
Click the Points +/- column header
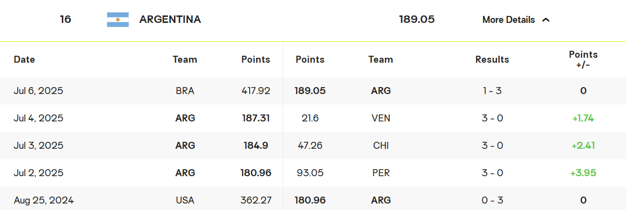pyautogui.click(x=583, y=59)
